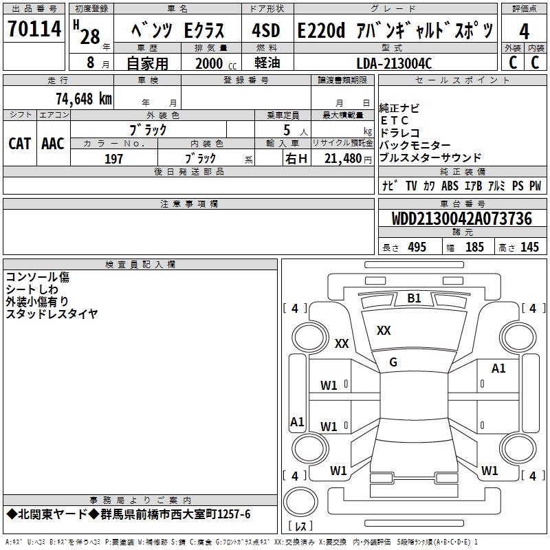Select the yard address 群馬県前橋市西大室町1257-6
The height and width of the screenshot is (550, 550).
pyautogui.click(x=175, y=514)
